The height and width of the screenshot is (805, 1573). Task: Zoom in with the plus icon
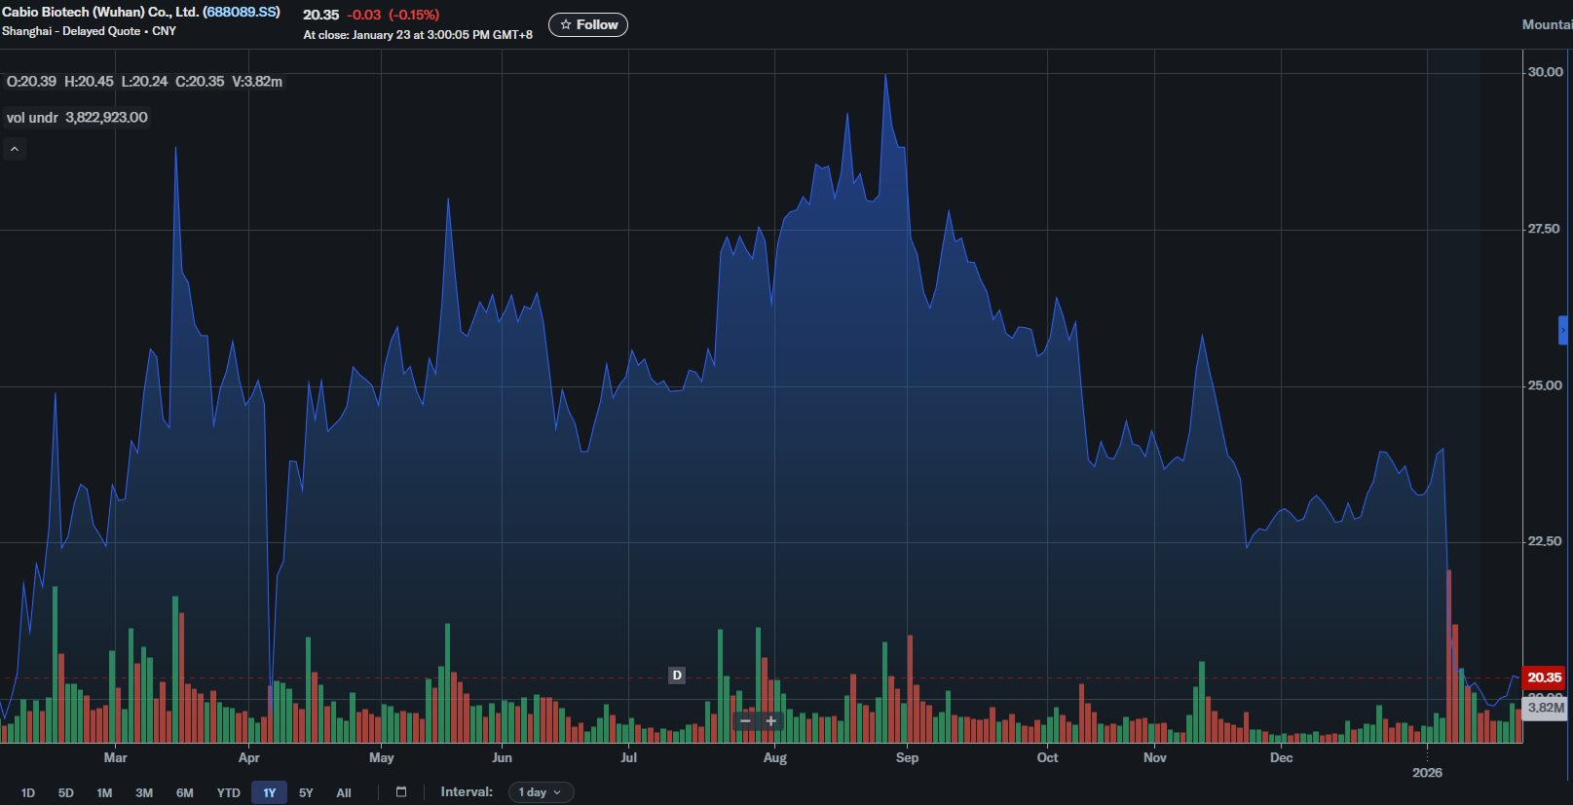coord(771,721)
